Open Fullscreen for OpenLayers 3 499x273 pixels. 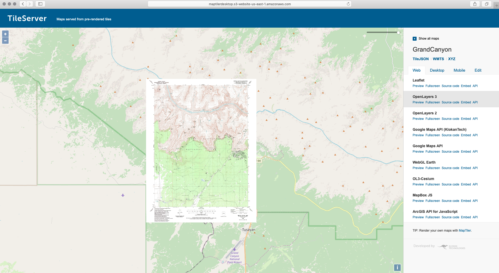point(432,102)
